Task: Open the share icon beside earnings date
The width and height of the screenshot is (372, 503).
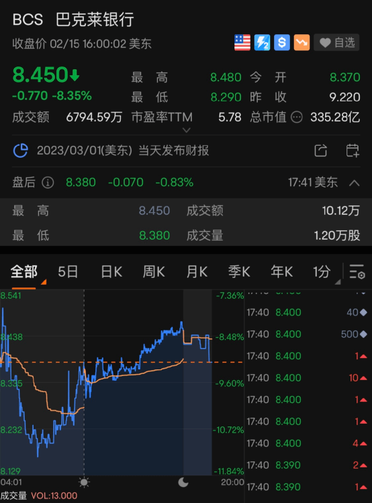Action: [321, 150]
